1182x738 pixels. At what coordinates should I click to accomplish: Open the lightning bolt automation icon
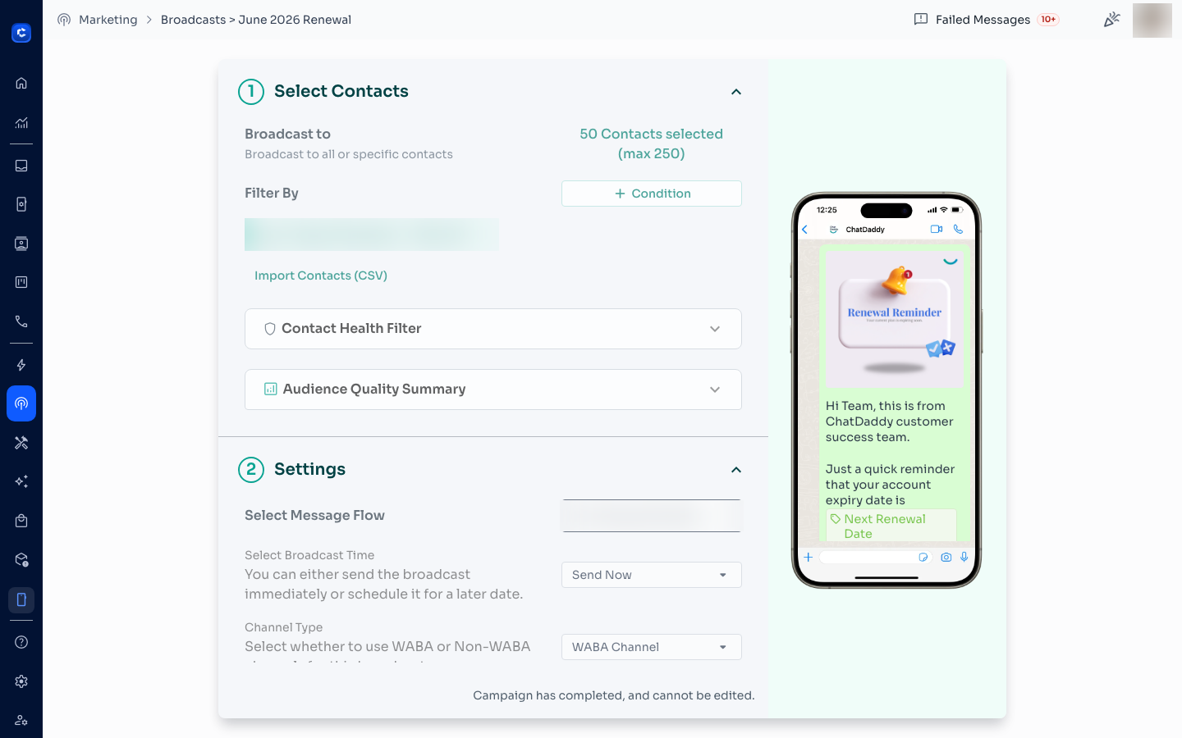[x=21, y=365]
